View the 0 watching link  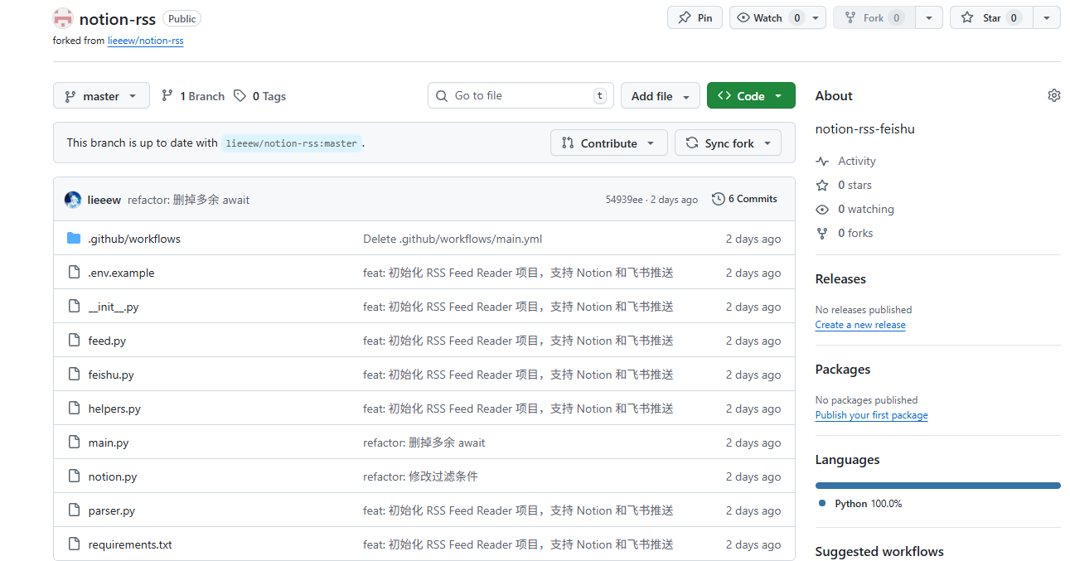pyautogui.click(x=855, y=209)
